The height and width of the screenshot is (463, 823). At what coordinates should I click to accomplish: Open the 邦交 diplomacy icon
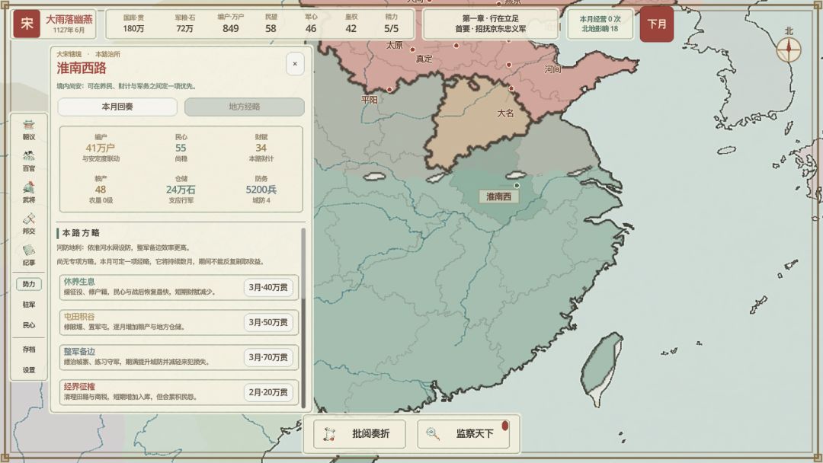pos(28,224)
